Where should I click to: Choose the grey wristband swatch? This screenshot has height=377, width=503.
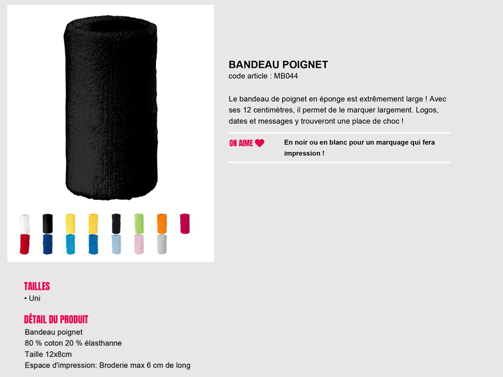162,244
